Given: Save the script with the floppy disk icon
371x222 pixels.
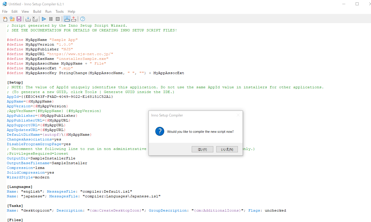Looking at the screenshot, I should pyautogui.click(x=19, y=19).
